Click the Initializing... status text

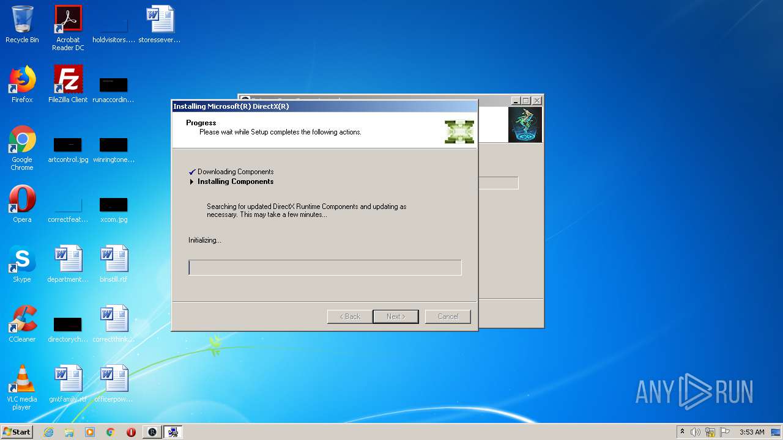[x=205, y=240]
